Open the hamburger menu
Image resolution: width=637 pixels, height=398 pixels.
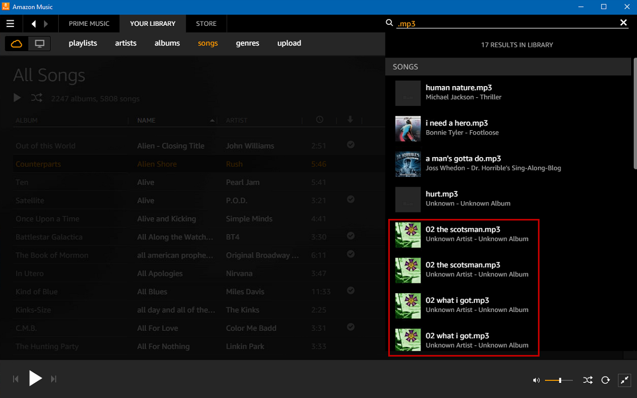point(10,24)
